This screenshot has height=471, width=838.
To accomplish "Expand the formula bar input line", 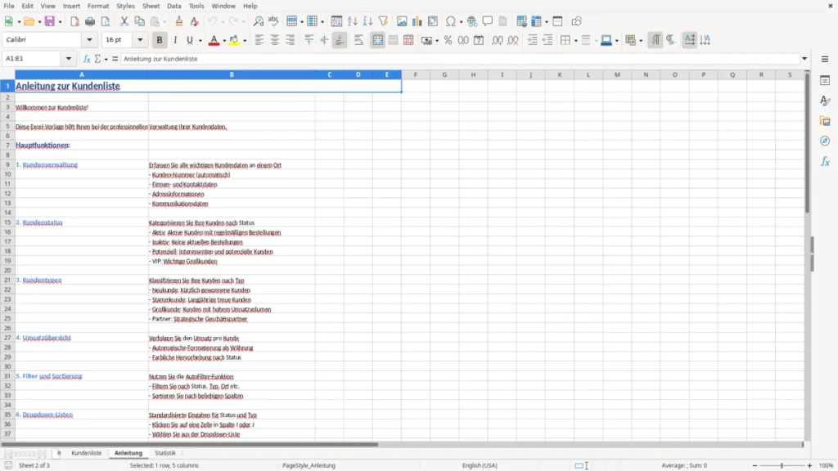I will coord(804,59).
